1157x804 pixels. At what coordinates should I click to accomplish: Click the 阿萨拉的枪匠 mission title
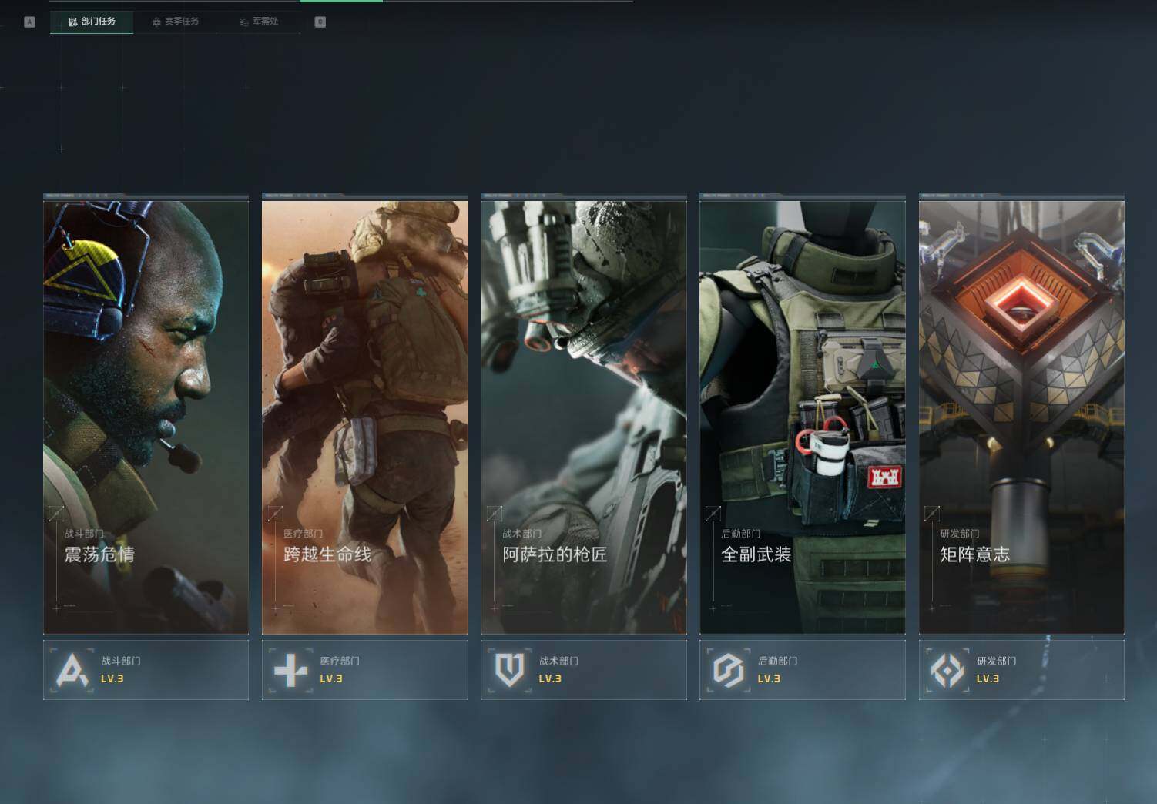point(555,554)
